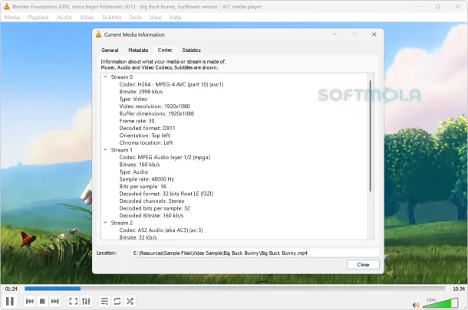Image resolution: width=468 pixels, height=310 pixels.
Task: Select A52 Audio (AC3) codec row
Action: [x=161, y=230]
